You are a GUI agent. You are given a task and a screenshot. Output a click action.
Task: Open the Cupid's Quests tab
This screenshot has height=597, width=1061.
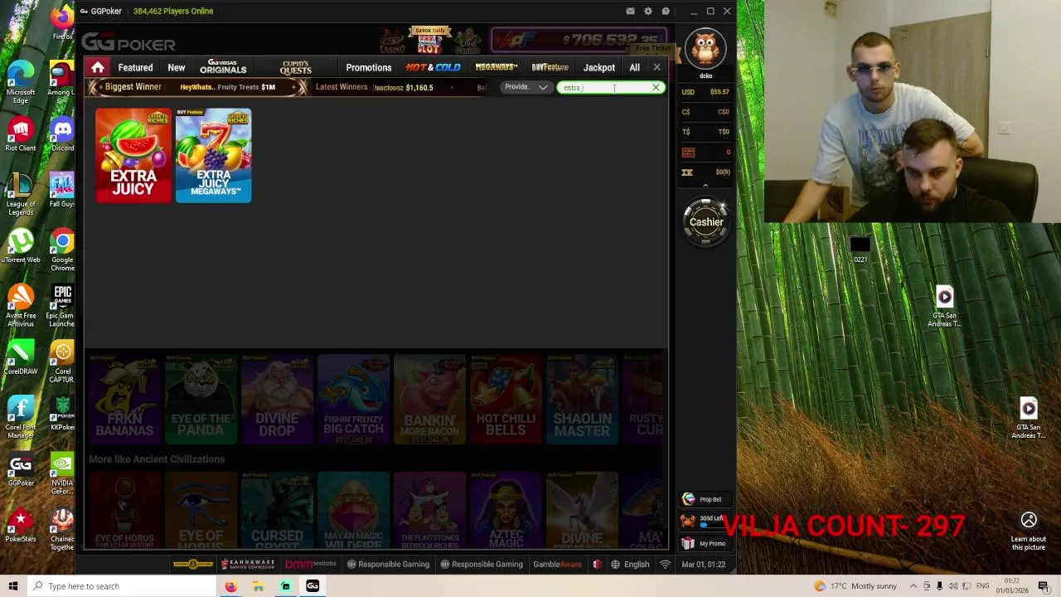(x=295, y=67)
